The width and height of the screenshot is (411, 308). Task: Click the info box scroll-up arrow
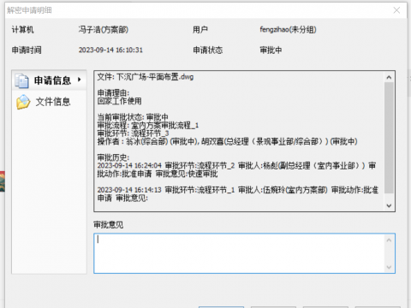tap(389, 77)
